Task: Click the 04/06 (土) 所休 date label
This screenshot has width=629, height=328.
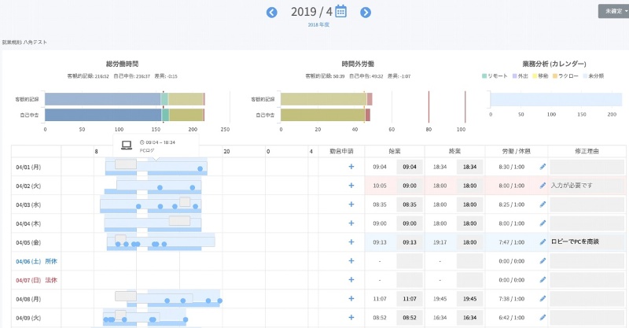Action: point(38,260)
